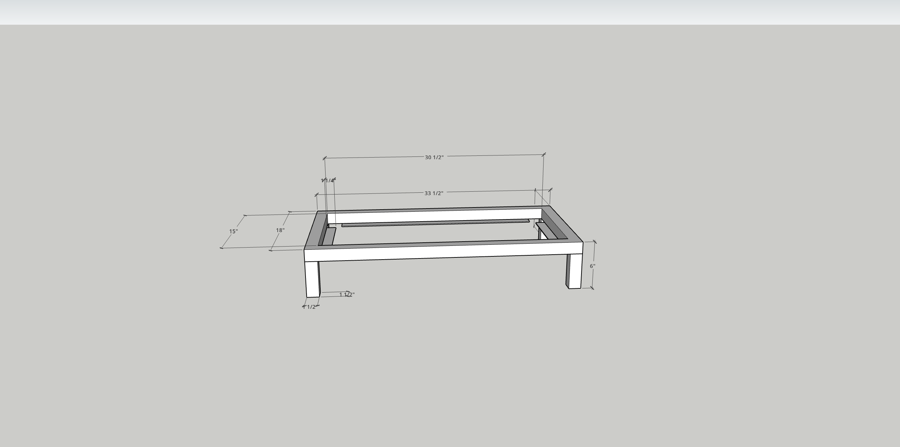Click the 1/2" dimension below left leg

(311, 307)
